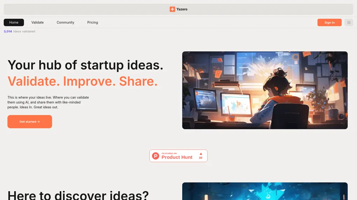Click the Yazero orange logo icon
This screenshot has height=200, width=357.
coord(172,9)
